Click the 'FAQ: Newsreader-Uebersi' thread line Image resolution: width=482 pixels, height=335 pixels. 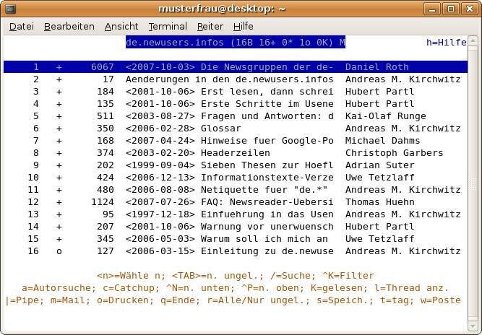(229, 202)
